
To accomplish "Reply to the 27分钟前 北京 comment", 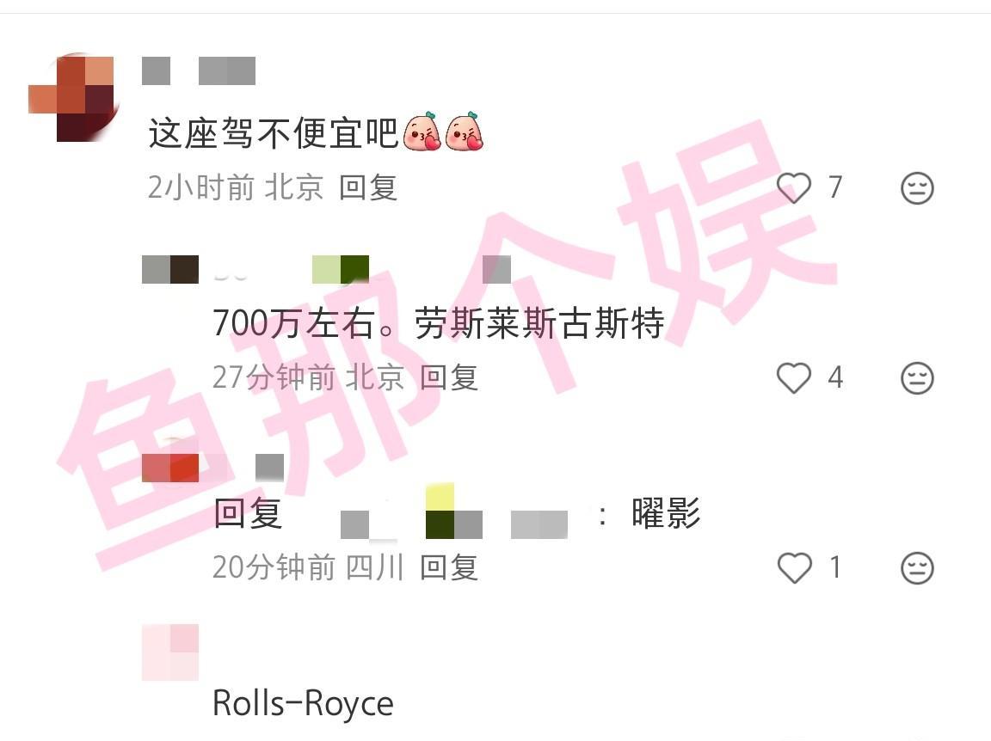I will click(449, 377).
